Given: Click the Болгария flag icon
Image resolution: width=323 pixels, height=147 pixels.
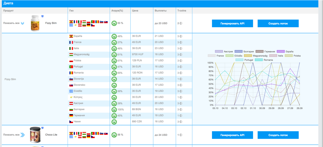Looking at the screenshot, I should pos(71,110).
